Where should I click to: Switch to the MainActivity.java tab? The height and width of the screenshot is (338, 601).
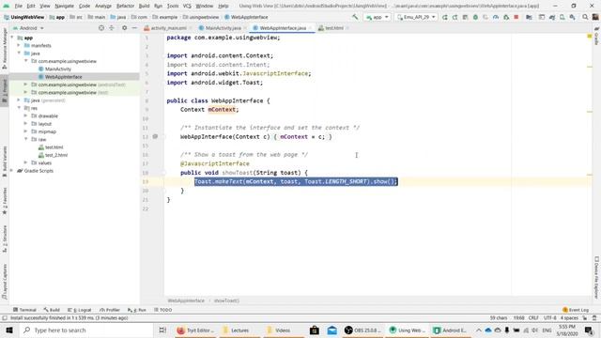point(223,28)
